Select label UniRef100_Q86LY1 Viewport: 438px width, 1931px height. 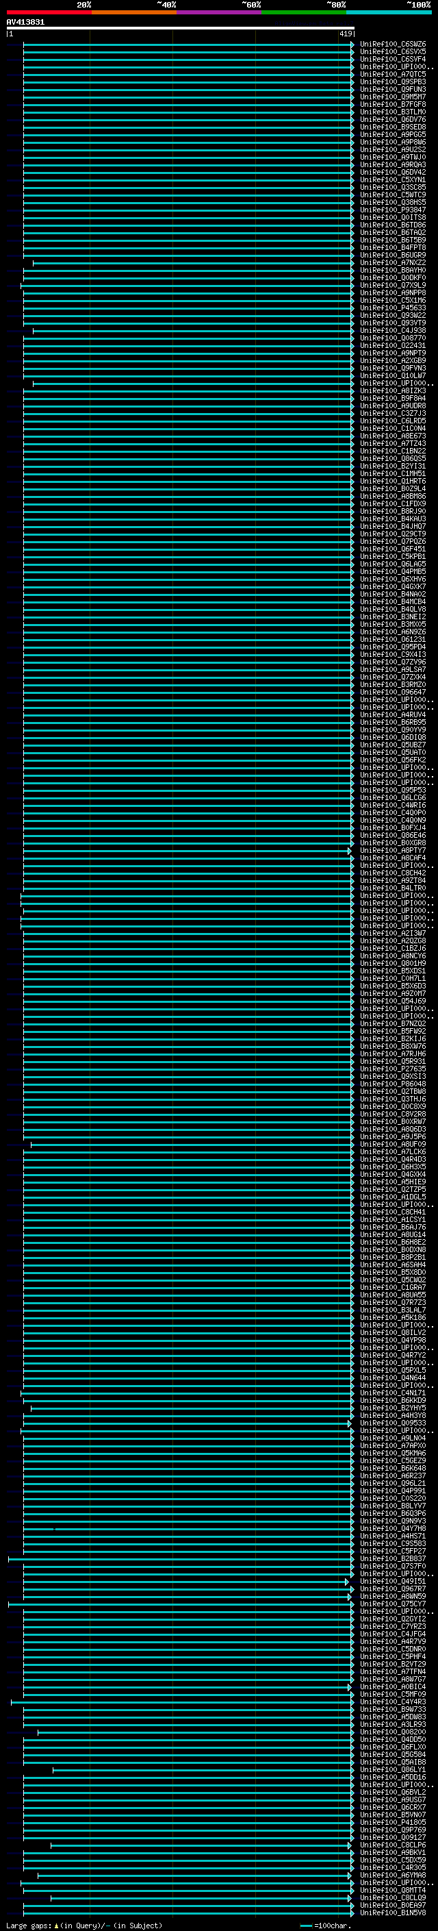click(392, 1771)
